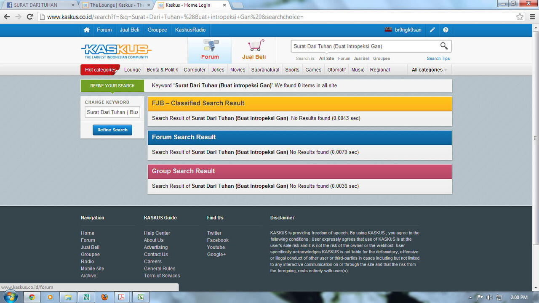The height and width of the screenshot is (303, 539).
Task: Open Computer category
Action: pyautogui.click(x=195, y=70)
